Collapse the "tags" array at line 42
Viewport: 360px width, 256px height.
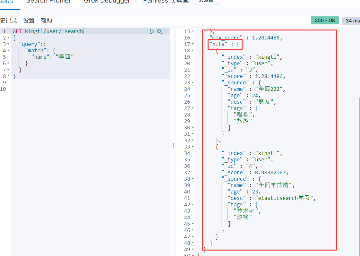click(x=193, y=204)
